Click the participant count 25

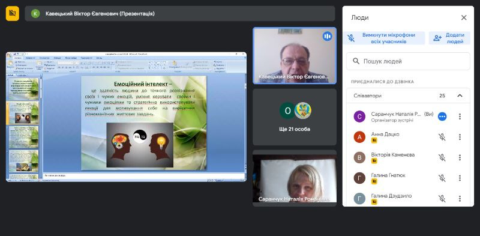[442, 95]
